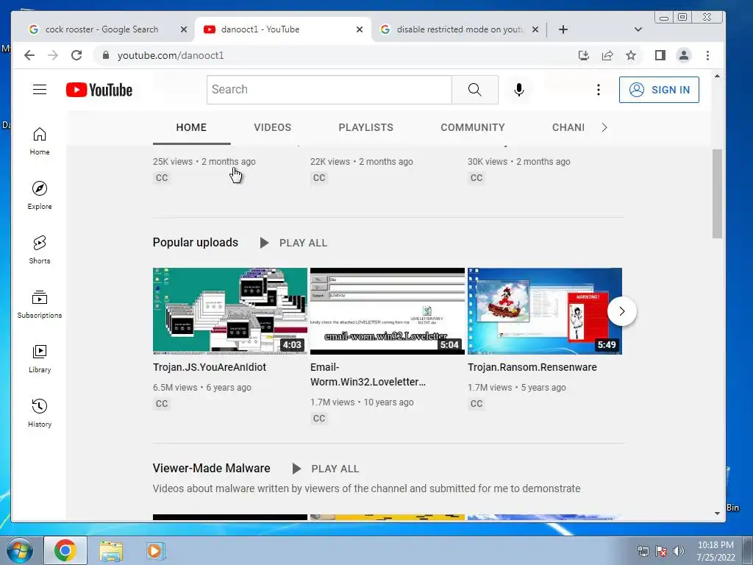
Task: Open YouTube settings three-dot menu
Action: [598, 89]
